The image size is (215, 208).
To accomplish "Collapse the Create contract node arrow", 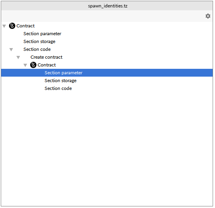I will (x=18, y=57).
